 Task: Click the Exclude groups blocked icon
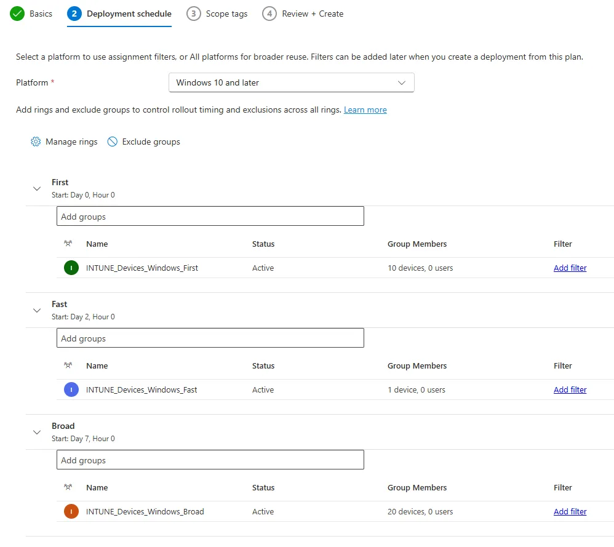point(113,142)
